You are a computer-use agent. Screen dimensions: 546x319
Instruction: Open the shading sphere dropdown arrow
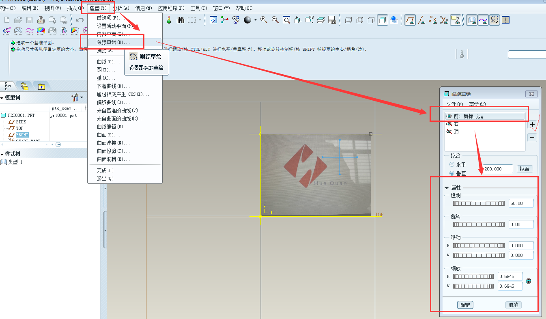(255, 20)
